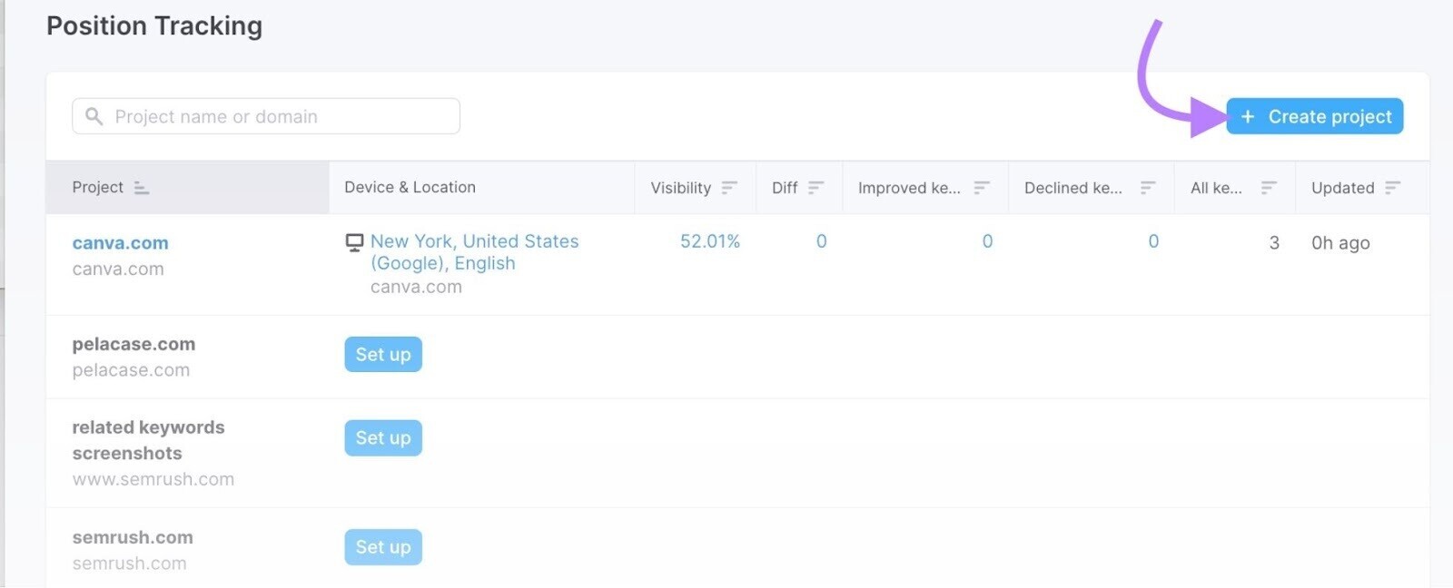Click the Declined keywords sort icon

tap(1147, 188)
